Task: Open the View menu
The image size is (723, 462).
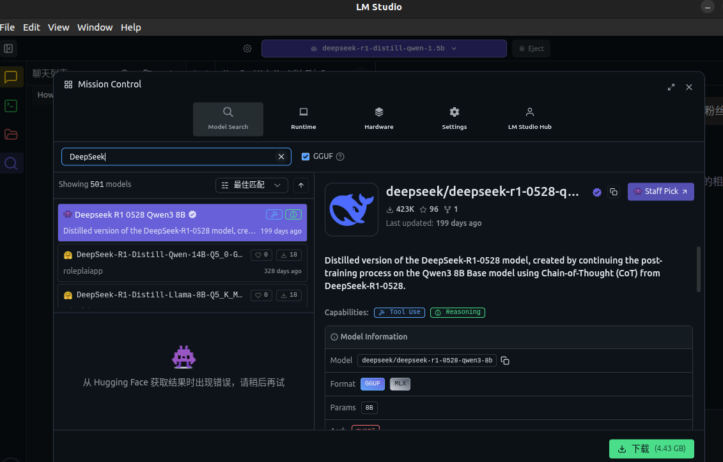Action: coord(59,27)
